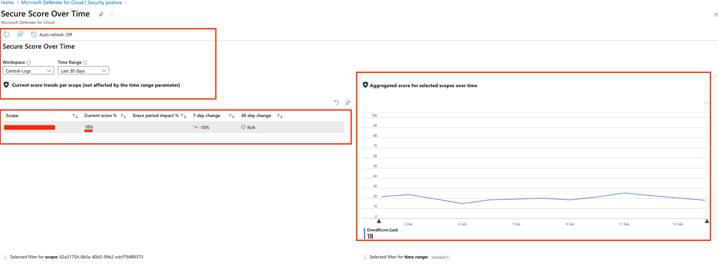Click the 30-day change header text
Image resolution: width=718 pixels, height=269 pixels.
coord(256,116)
